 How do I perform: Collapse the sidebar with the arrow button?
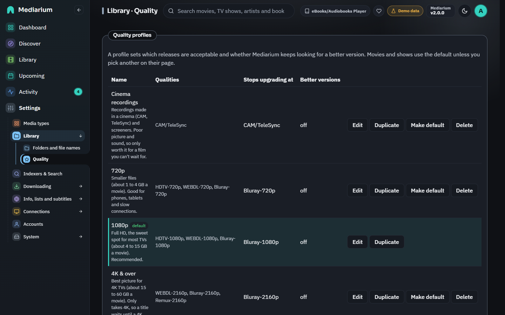(x=79, y=10)
